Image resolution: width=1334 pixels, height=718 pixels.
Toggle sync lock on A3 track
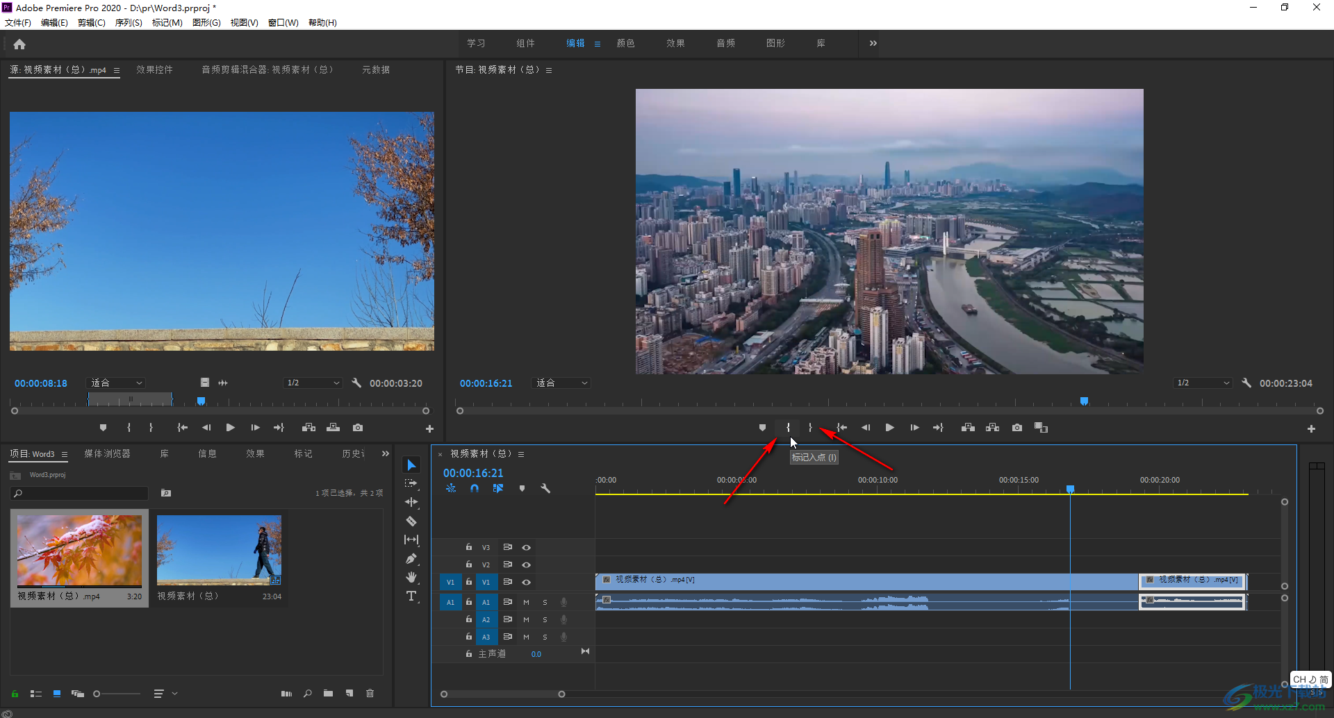coord(508,636)
